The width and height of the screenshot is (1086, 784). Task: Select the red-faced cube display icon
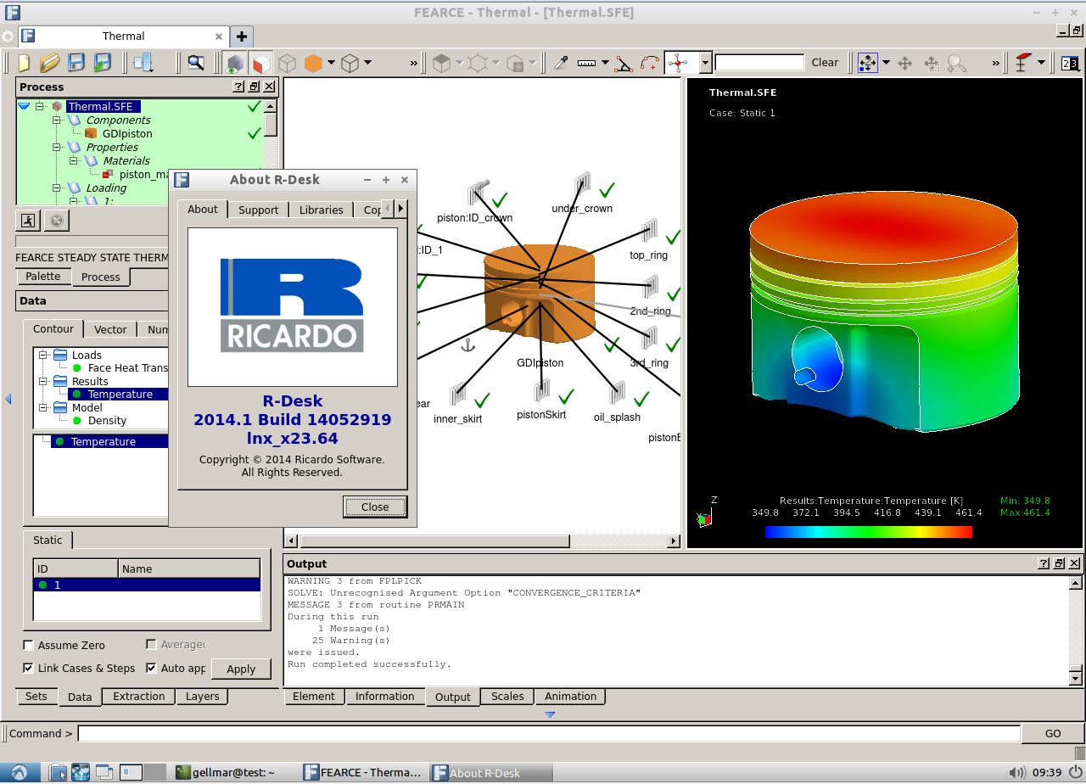(261, 63)
